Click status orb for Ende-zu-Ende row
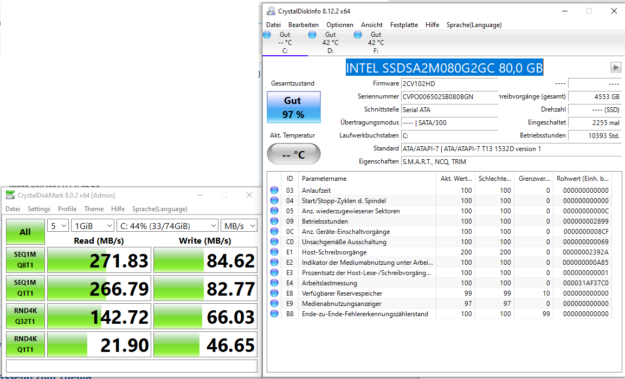Screen dimensions: 625x379 point(274,313)
